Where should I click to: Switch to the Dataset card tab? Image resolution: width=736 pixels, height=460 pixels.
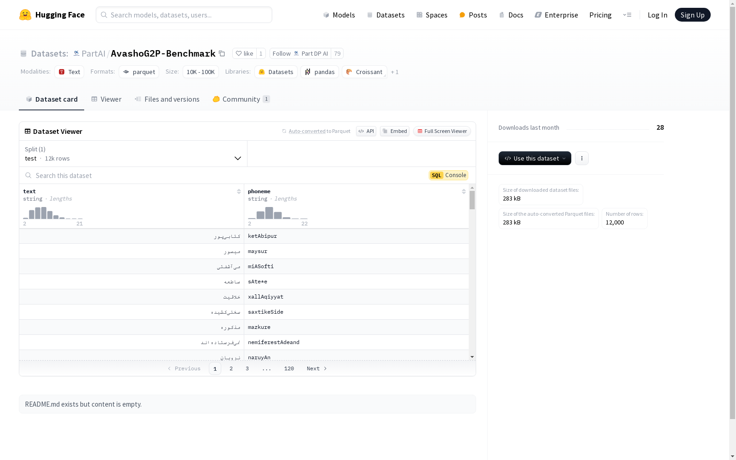[52, 99]
